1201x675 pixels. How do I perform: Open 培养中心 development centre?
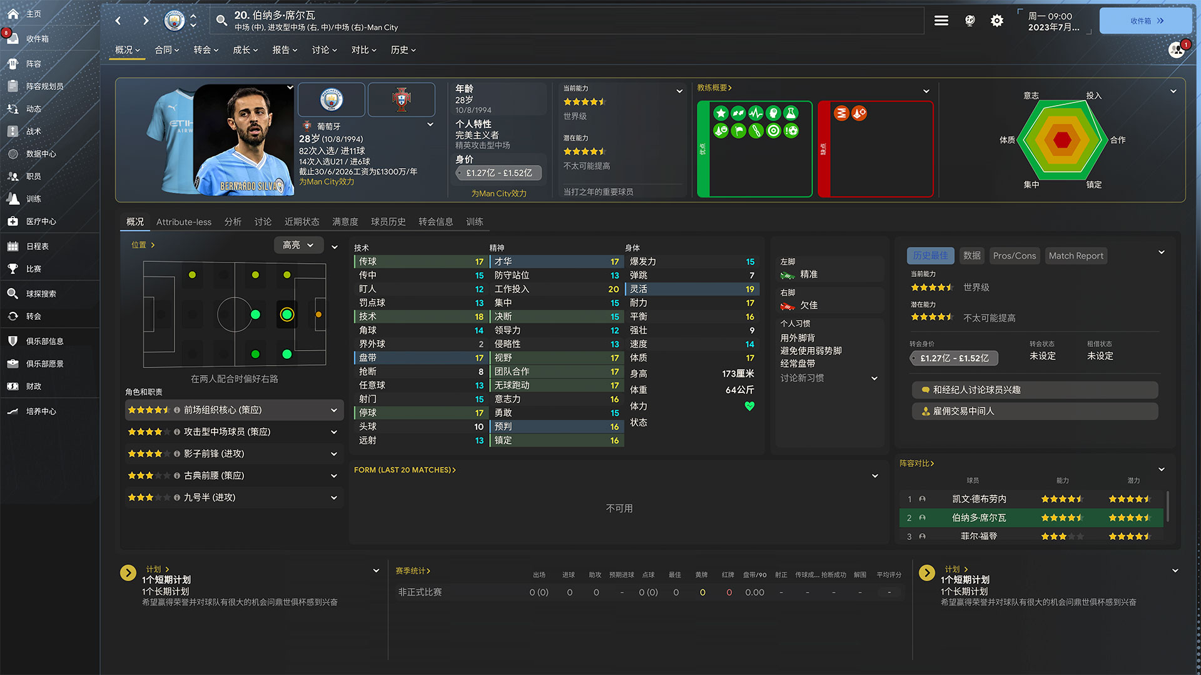(41, 411)
